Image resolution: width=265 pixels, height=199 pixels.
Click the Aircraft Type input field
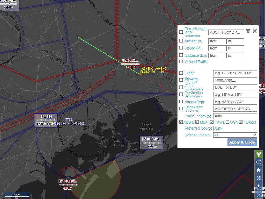point(235,102)
